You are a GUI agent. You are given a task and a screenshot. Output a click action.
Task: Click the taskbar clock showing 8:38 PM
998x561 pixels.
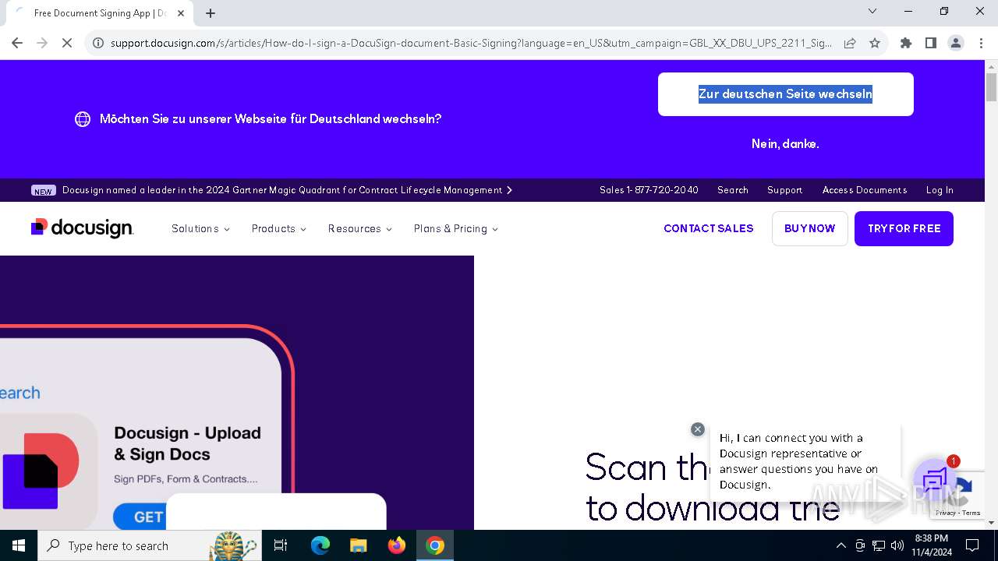click(x=932, y=545)
